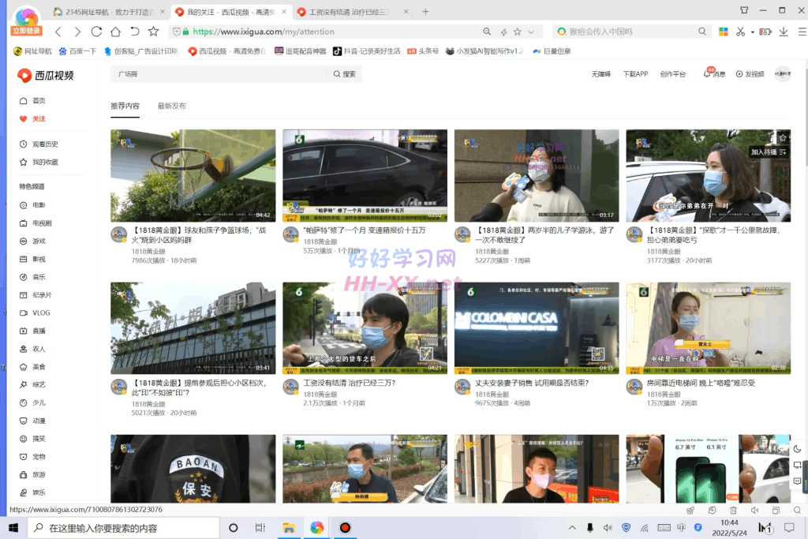The height and width of the screenshot is (539, 808).
Task: Switch to the 2345网址导航 tab
Action: pyautogui.click(x=109, y=12)
